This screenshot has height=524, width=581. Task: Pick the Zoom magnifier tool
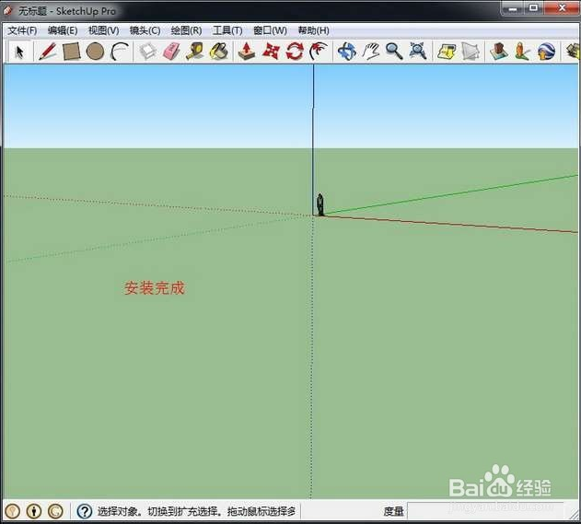(x=394, y=52)
